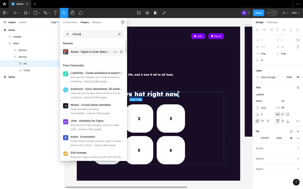Click the Create link icon
Screen dimensions: 303x189
click(164, 13)
